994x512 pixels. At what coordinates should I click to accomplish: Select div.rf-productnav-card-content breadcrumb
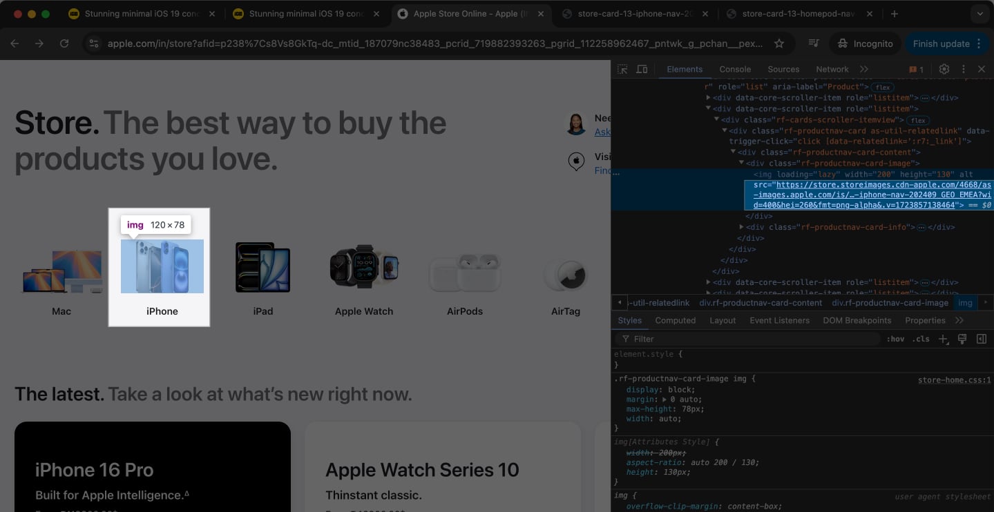[760, 303]
